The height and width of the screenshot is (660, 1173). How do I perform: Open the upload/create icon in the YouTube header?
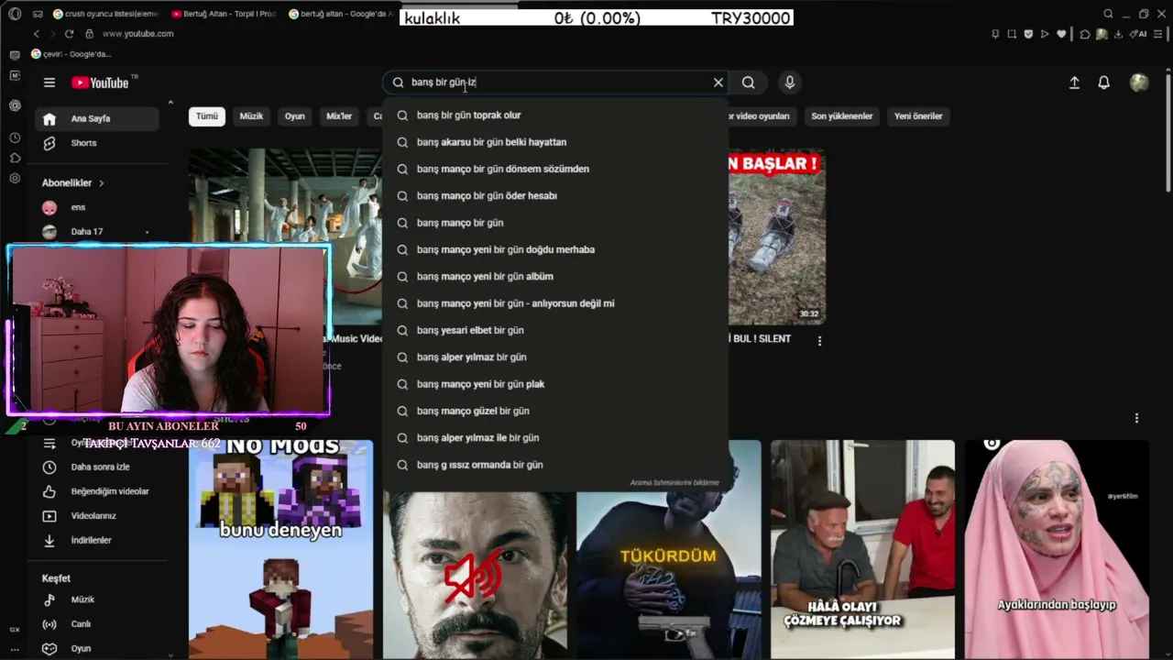pos(1074,82)
